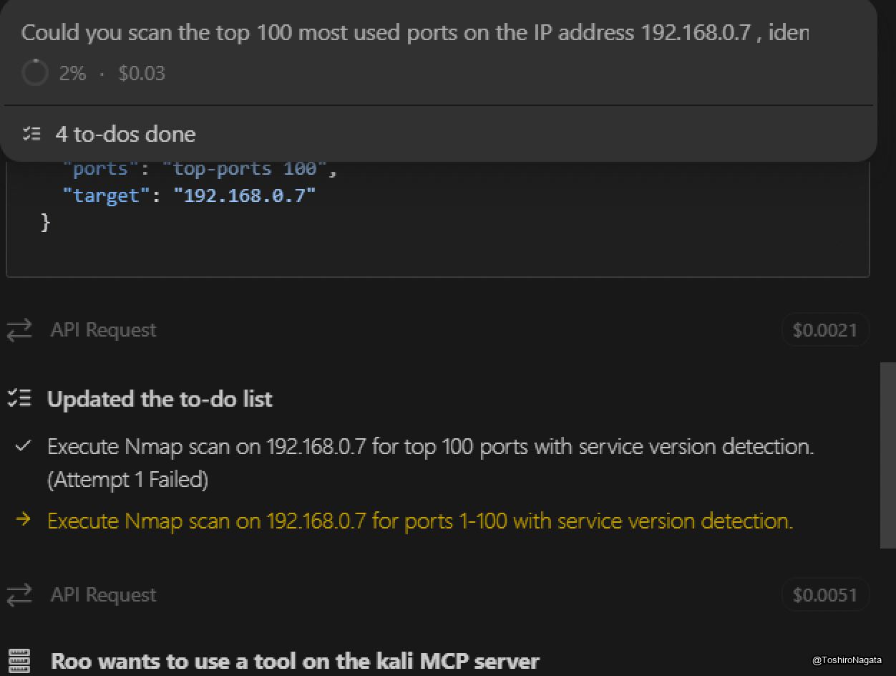Click the $0.0051 cost badge
This screenshot has width=896, height=676.
pyautogui.click(x=824, y=595)
